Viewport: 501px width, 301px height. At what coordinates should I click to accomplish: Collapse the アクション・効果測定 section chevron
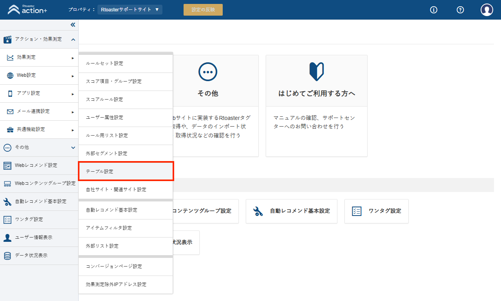(73, 40)
